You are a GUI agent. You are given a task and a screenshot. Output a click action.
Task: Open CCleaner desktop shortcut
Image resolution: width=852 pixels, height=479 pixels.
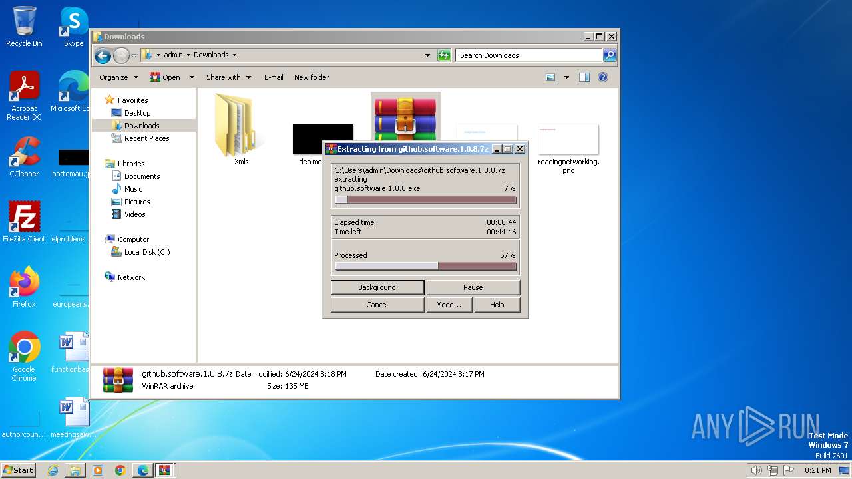[24, 157]
